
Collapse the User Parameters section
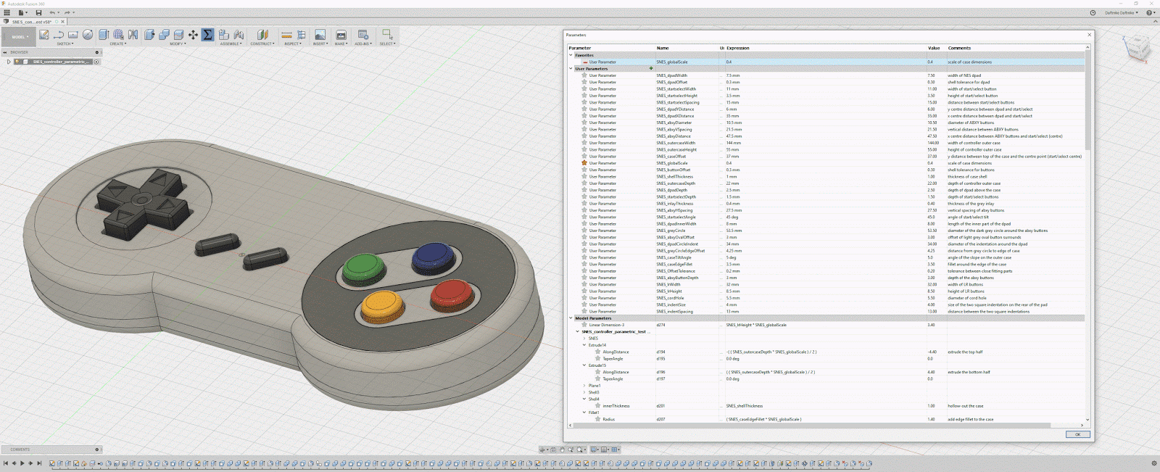[571, 69]
